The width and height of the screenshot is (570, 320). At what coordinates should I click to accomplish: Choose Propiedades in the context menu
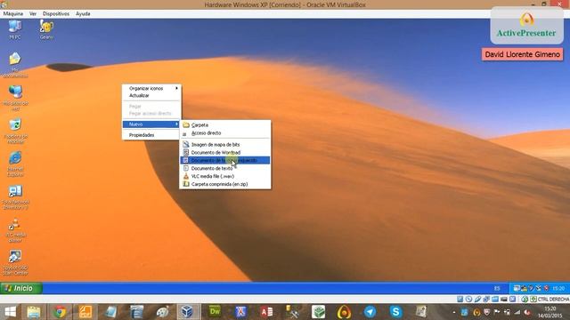(151, 135)
